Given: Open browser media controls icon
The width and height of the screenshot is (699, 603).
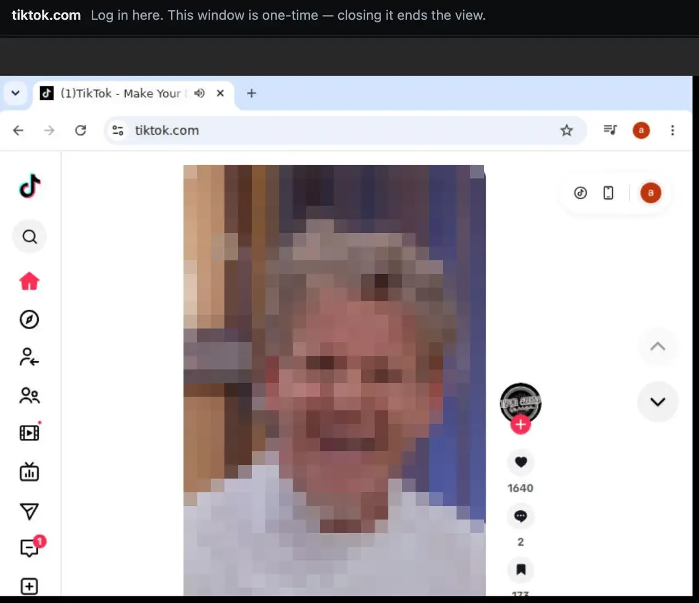Looking at the screenshot, I should [x=610, y=130].
